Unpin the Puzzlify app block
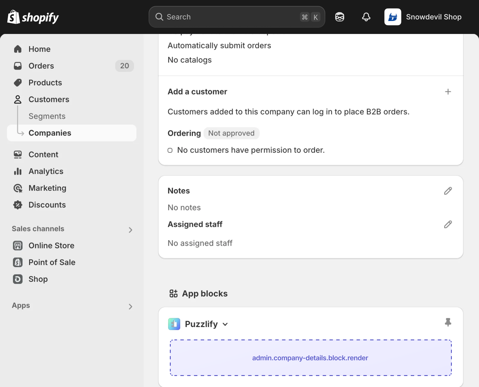This screenshot has width=479, height=387. click(448, 322)
